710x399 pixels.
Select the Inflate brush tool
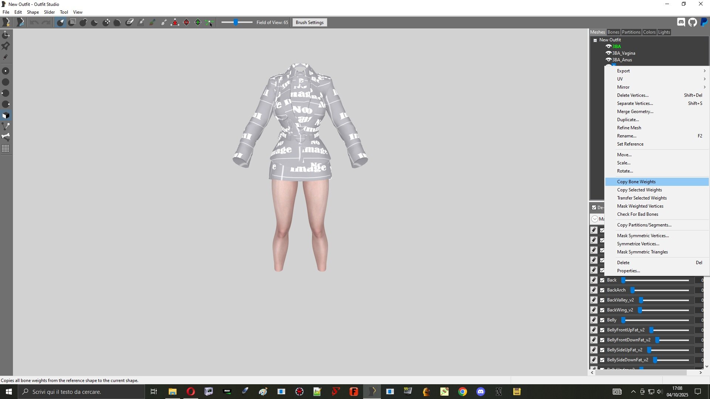click(84, 23)
